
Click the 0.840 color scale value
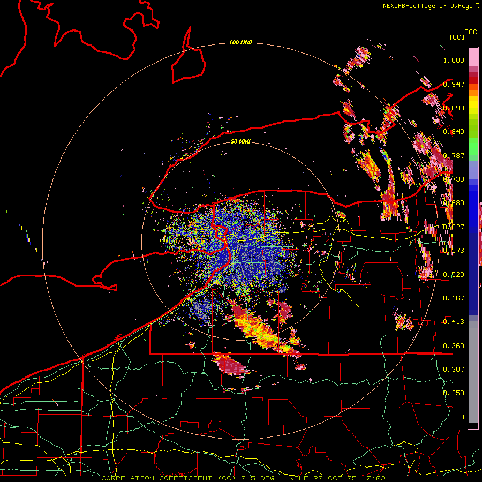(x=454, y=132)
